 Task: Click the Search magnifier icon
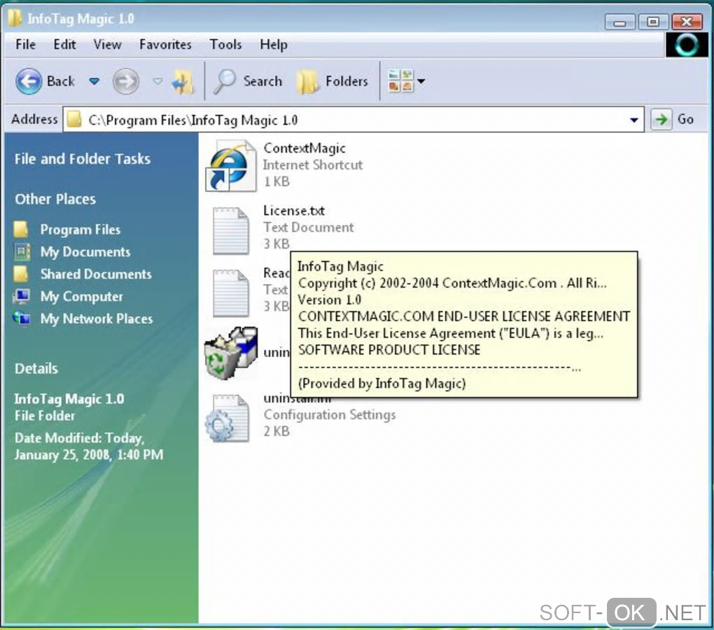225,81
